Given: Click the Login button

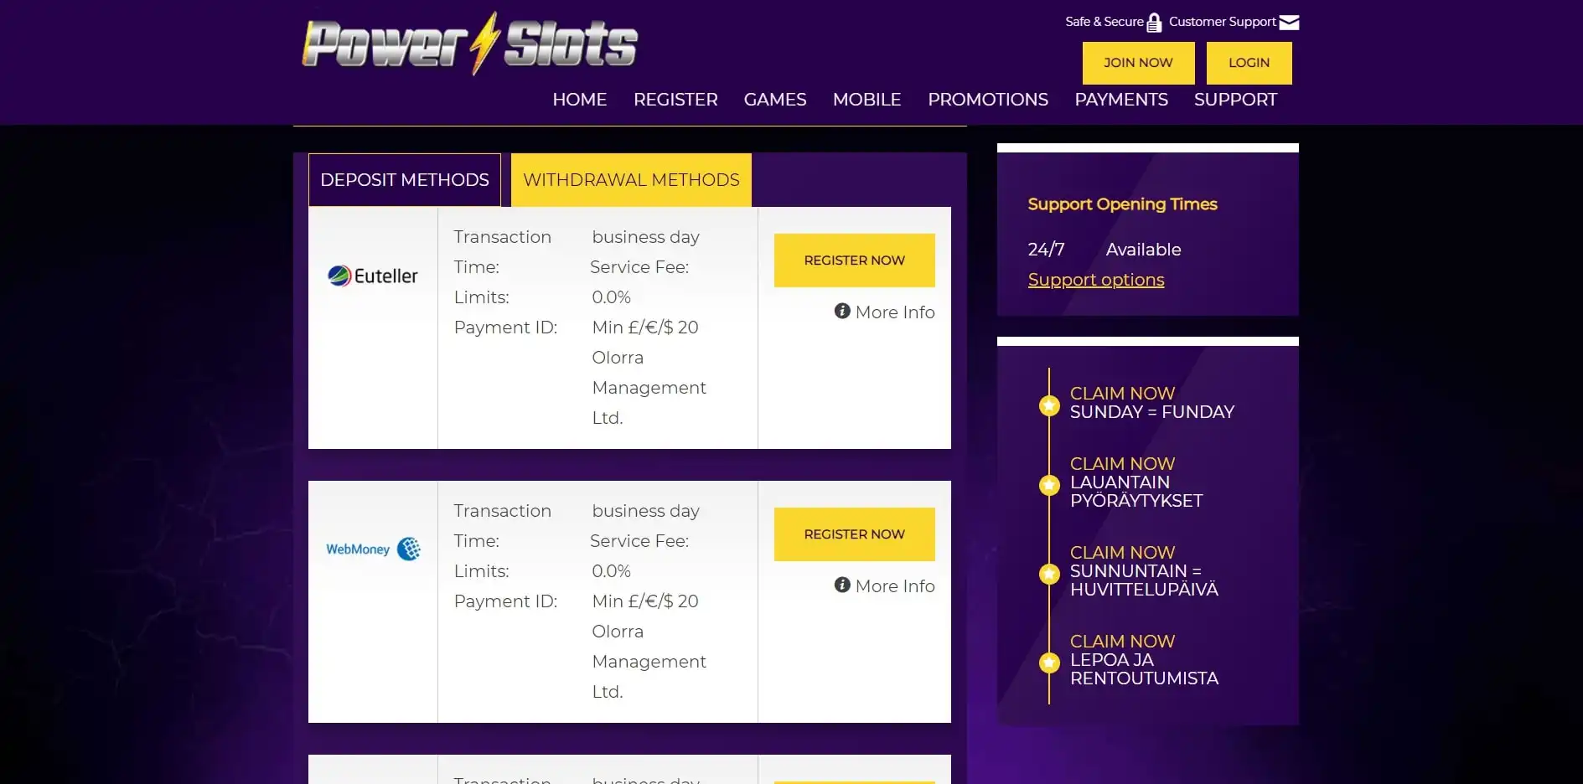Looking at the screenshot, I should point(1249,63).
